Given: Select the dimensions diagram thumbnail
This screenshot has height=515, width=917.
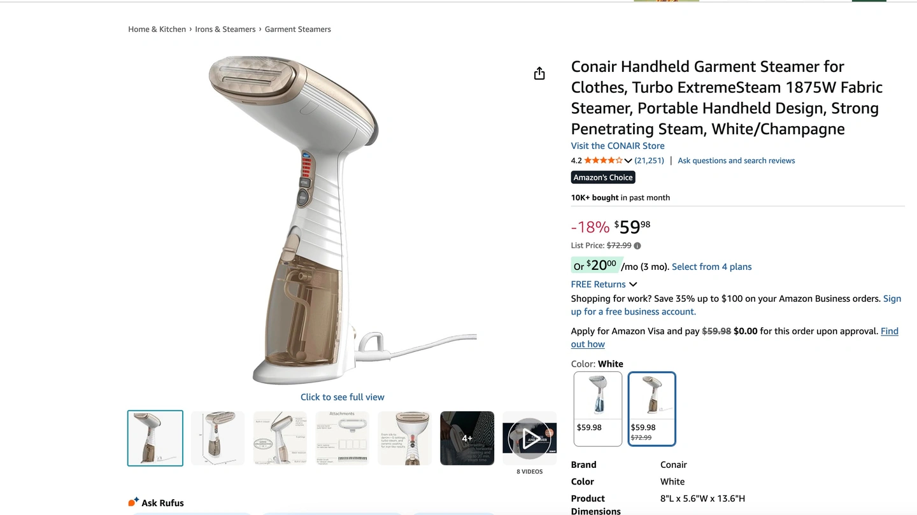Looking at the screenshot, I should tap(217, 438).
